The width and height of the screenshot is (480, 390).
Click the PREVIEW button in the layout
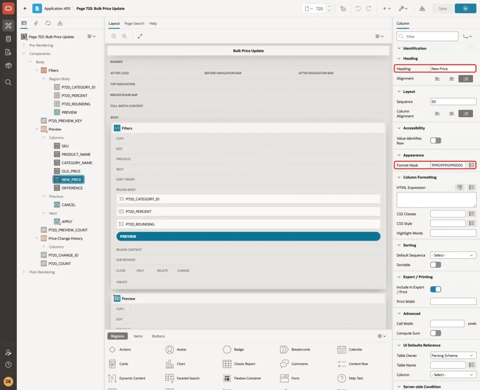[248, 236]
